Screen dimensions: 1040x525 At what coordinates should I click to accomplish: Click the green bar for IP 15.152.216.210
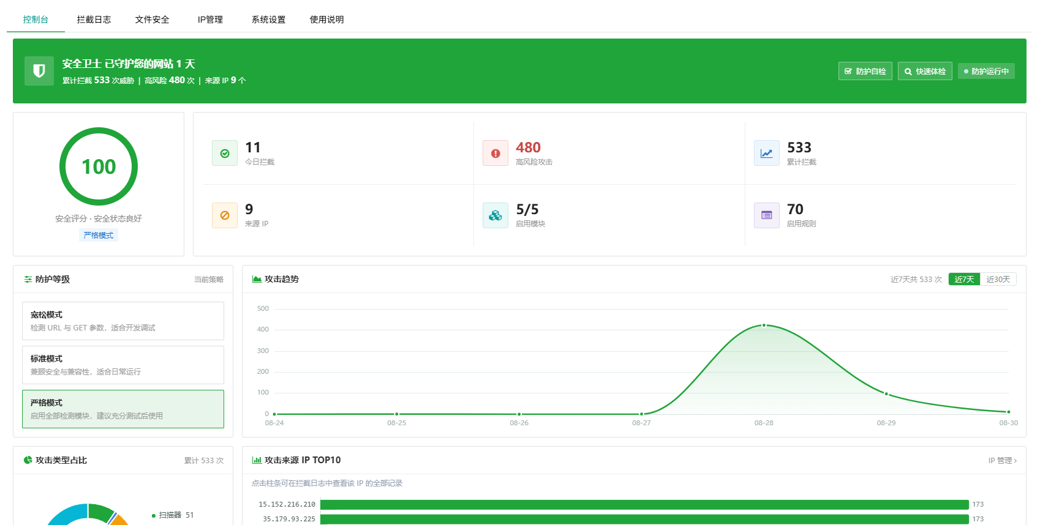click(644, 505)
